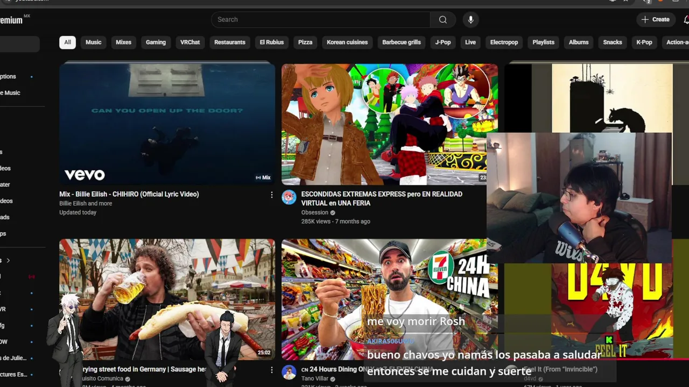Open the Obsession channel avatar

(x=289, y=197)
